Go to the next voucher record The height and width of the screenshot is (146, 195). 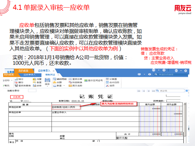pos(149,91)
